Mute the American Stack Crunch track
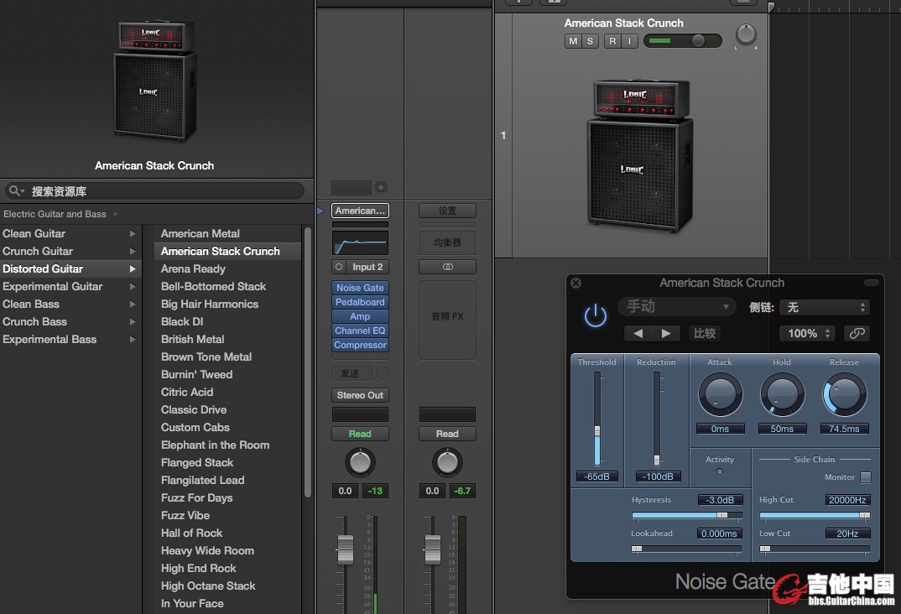 pyautogui.click(x=573, y=41)
